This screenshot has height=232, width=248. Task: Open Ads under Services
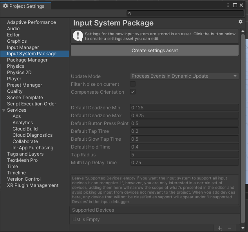point(16,116)
